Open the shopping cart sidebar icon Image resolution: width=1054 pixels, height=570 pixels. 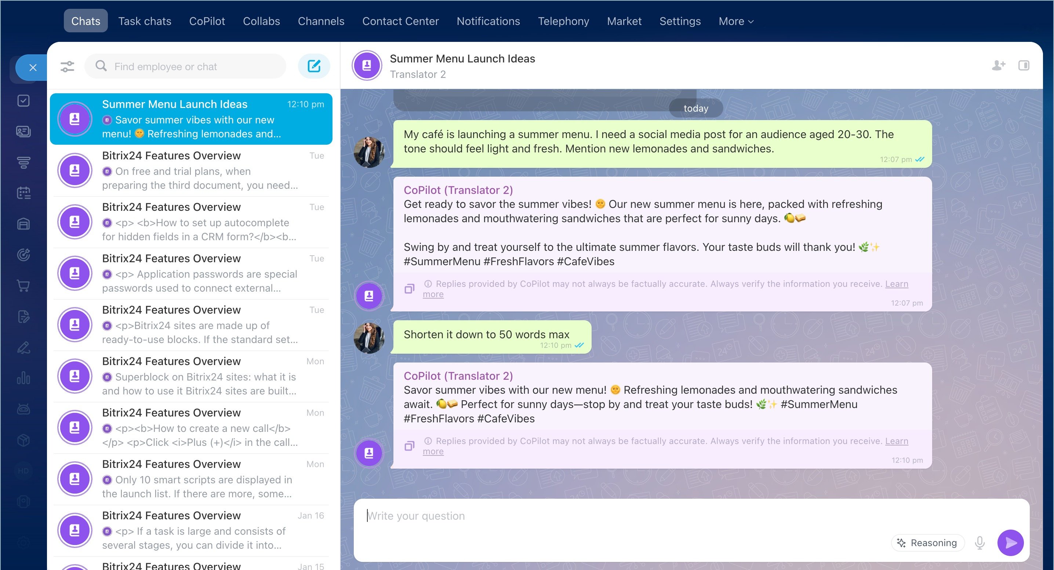point(23,286)
